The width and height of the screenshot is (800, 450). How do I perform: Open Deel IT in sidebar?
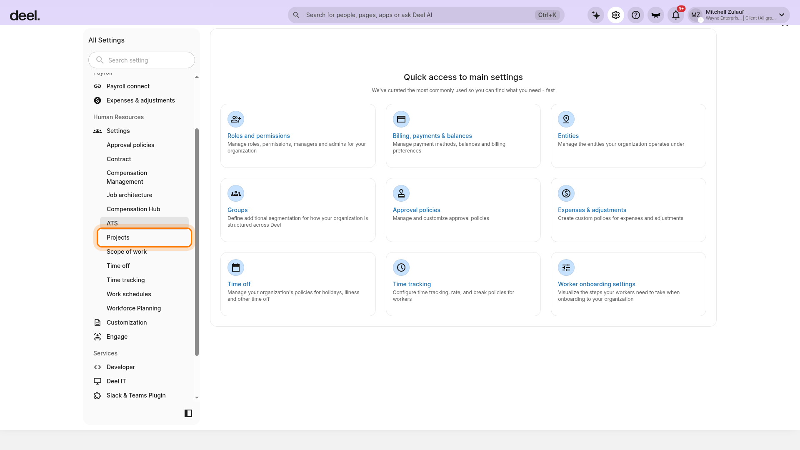[x=116, y=381]
